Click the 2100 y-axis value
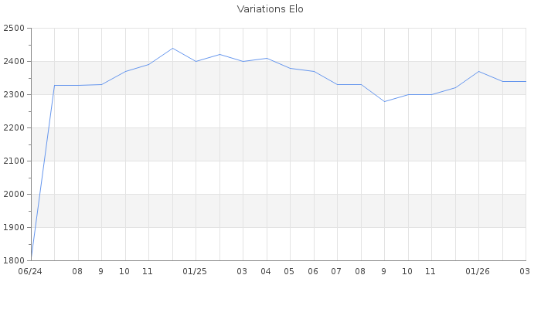Screen dimensions: 541x309 (x=14, y=161)
